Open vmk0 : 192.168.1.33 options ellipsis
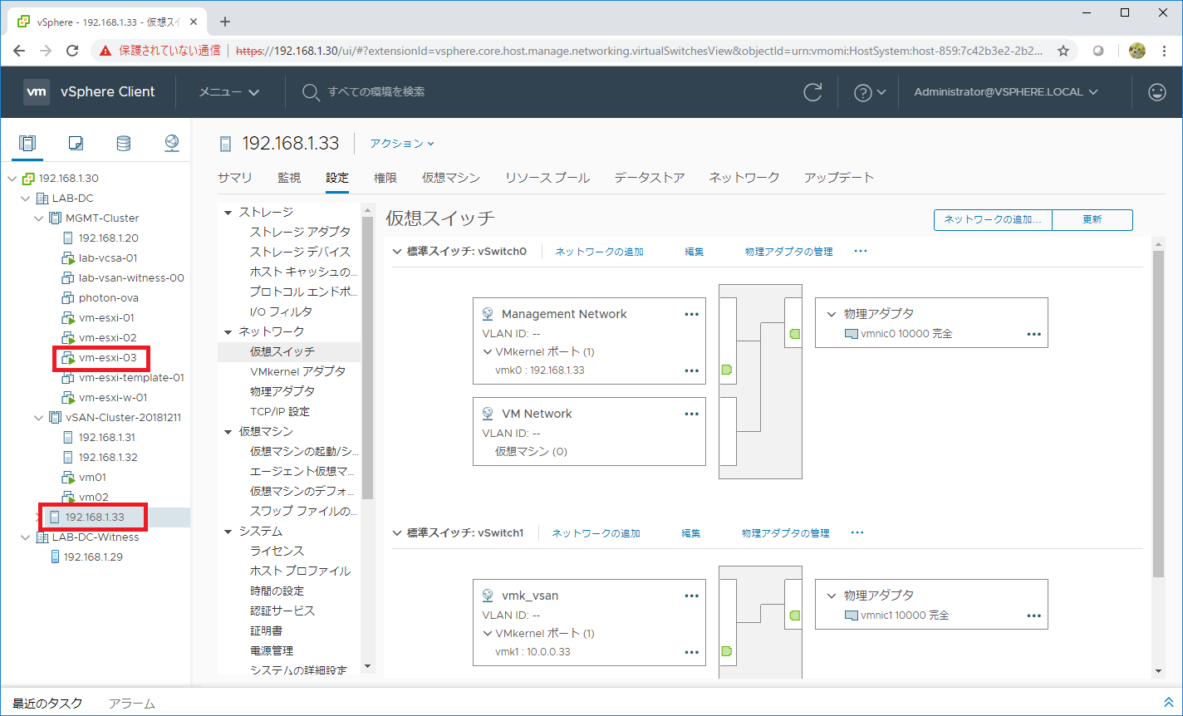Screen dimensions: 1183x716 (x=691, y=371)
